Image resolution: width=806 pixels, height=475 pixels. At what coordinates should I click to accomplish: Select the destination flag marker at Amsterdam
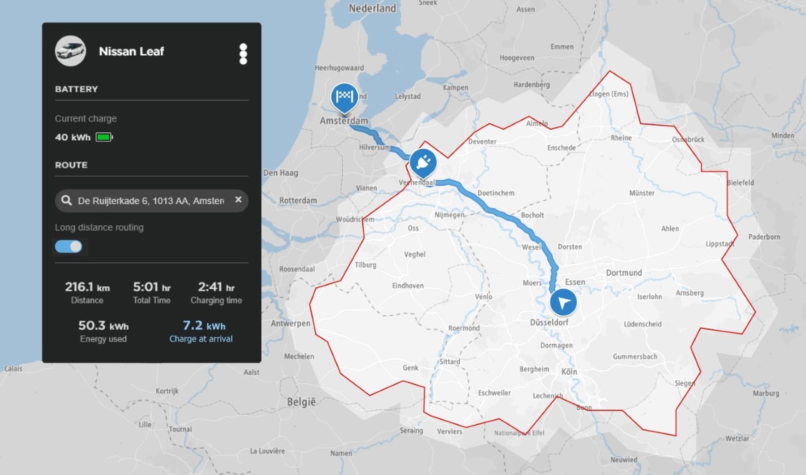point(344,99)
